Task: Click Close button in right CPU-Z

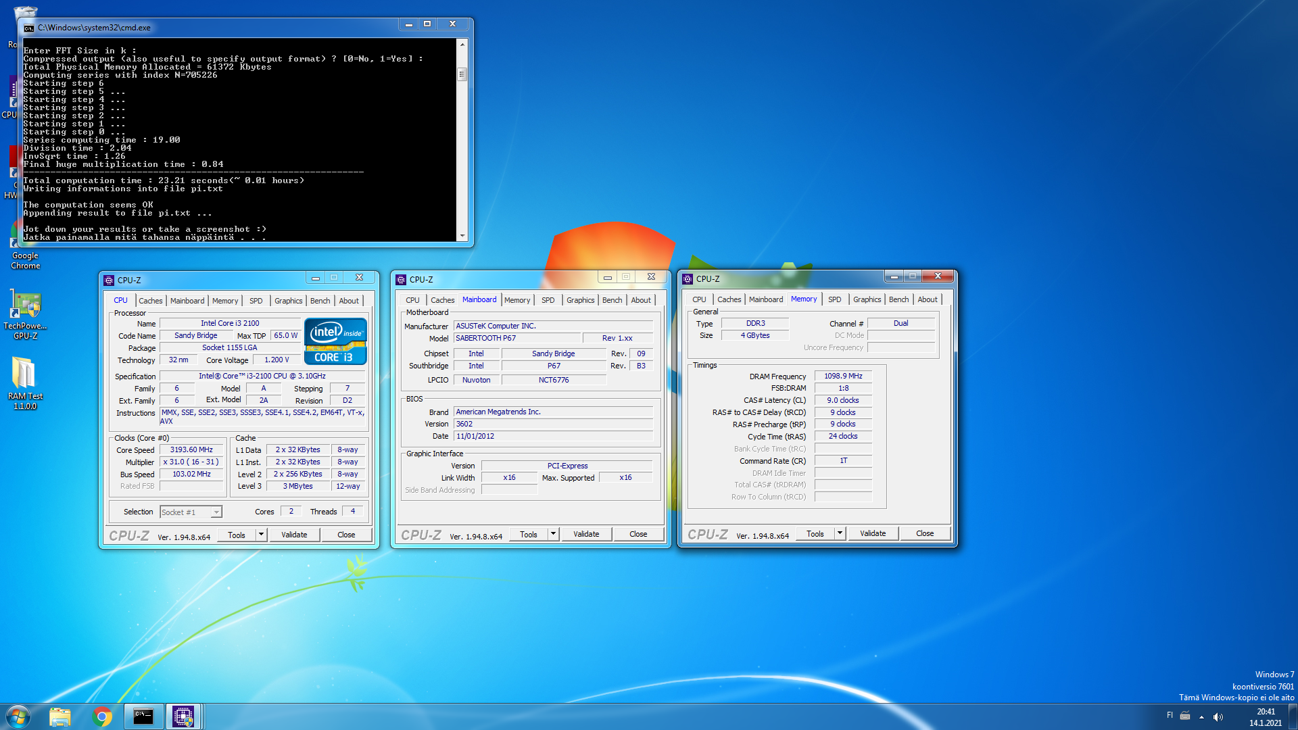Action: [925, 533]
